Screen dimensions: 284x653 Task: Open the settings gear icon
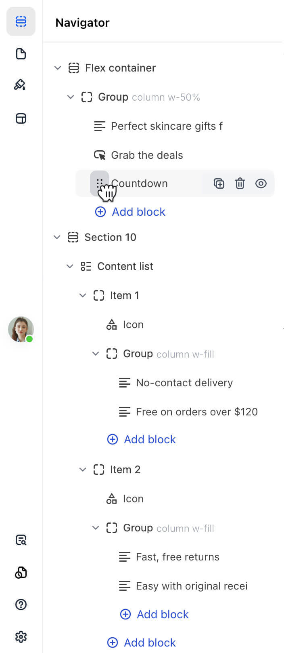click(21, 637)
